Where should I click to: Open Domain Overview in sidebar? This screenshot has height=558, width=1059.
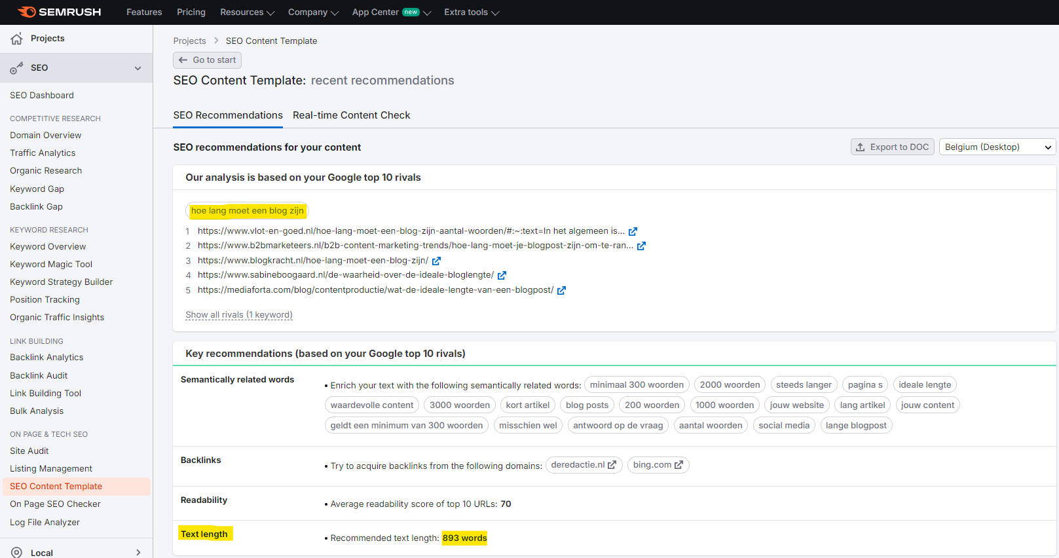tap(46, 136)
